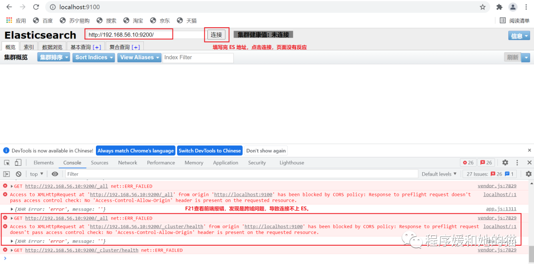534x264 pixels.
Task: Activate the inspect element picker icon
Action: pyautogui.click(x=7, y=163)
